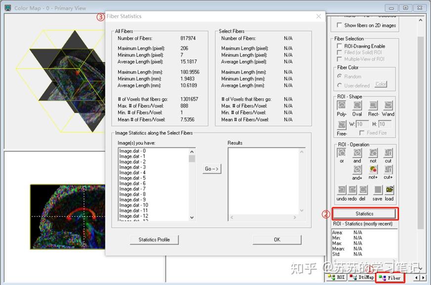Click the ROI 'not+' operation icon

pyautogui.click(x=373, y=170)
